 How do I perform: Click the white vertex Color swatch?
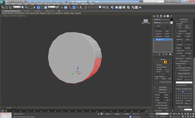(x=188, y=109)
